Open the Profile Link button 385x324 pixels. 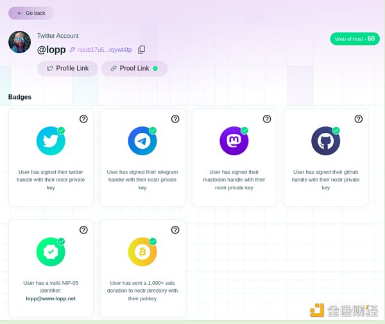coord(67,69)
